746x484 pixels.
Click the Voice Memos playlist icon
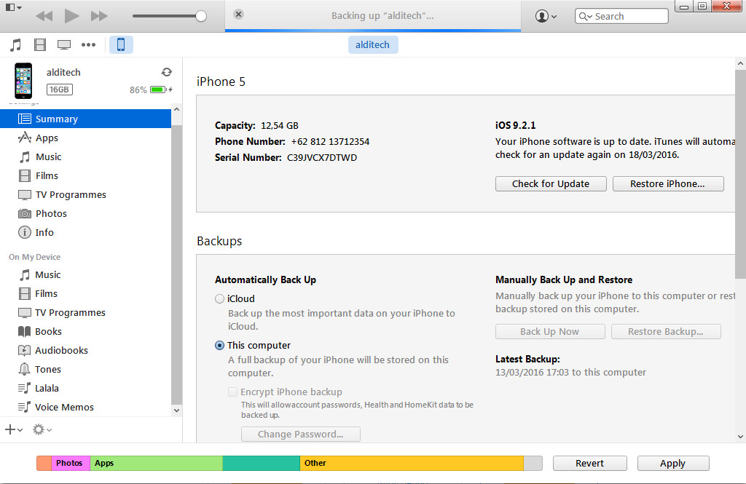(24, 407)
